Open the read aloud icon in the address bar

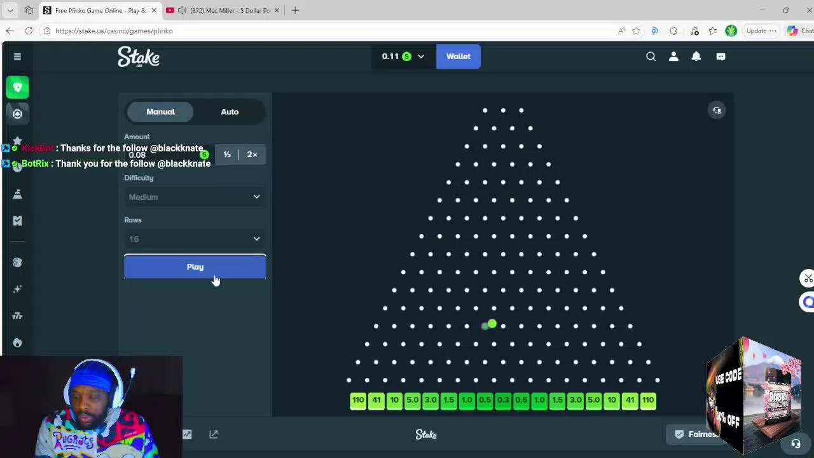click(621, 31)
